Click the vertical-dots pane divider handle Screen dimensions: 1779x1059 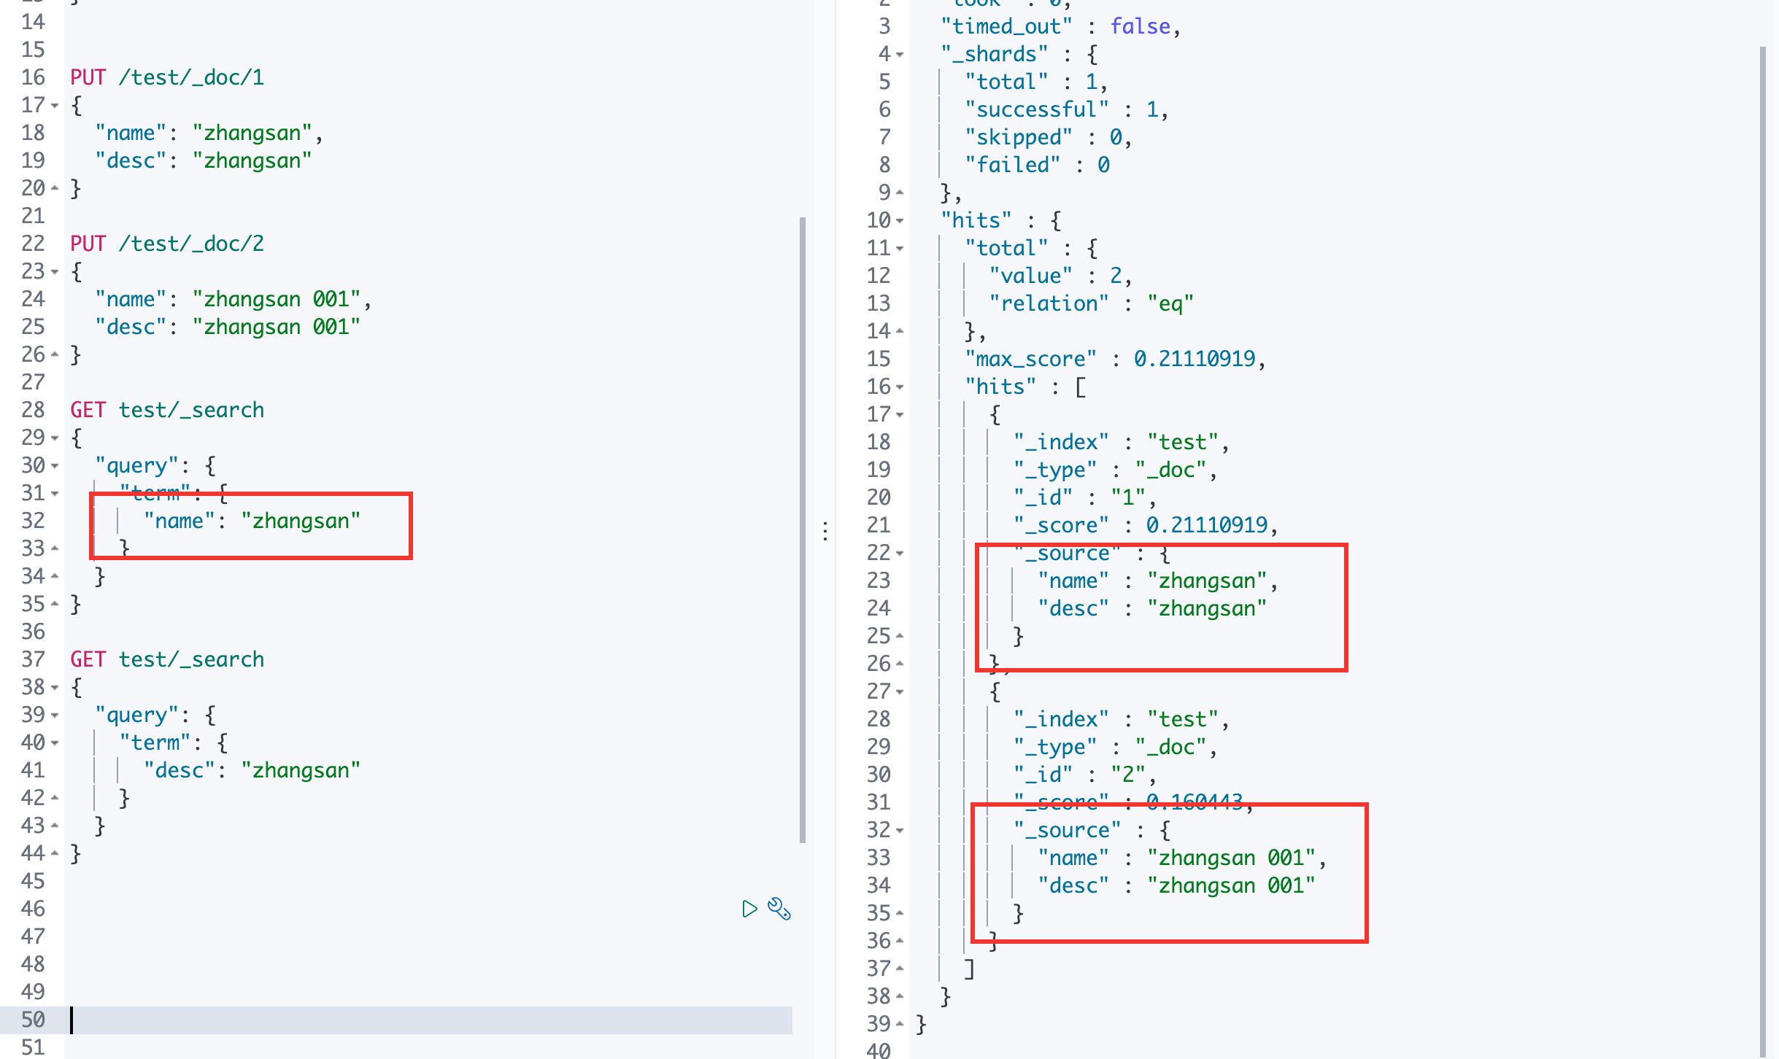click(825, 530)
